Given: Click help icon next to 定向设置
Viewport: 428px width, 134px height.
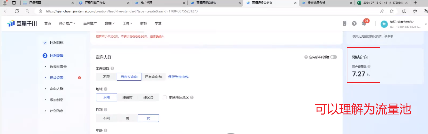Looking at the screenshot, I should [x=112, y=68].
